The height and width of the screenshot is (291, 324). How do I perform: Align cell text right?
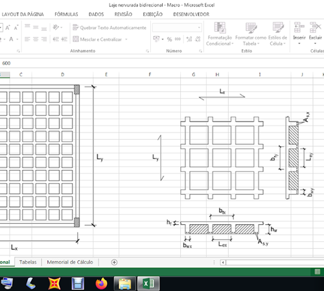(44, 39)
